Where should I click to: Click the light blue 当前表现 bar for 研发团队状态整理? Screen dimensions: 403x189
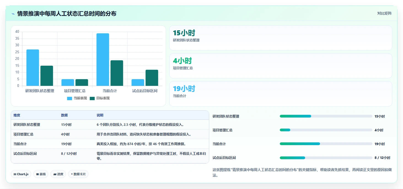point(33,68)
